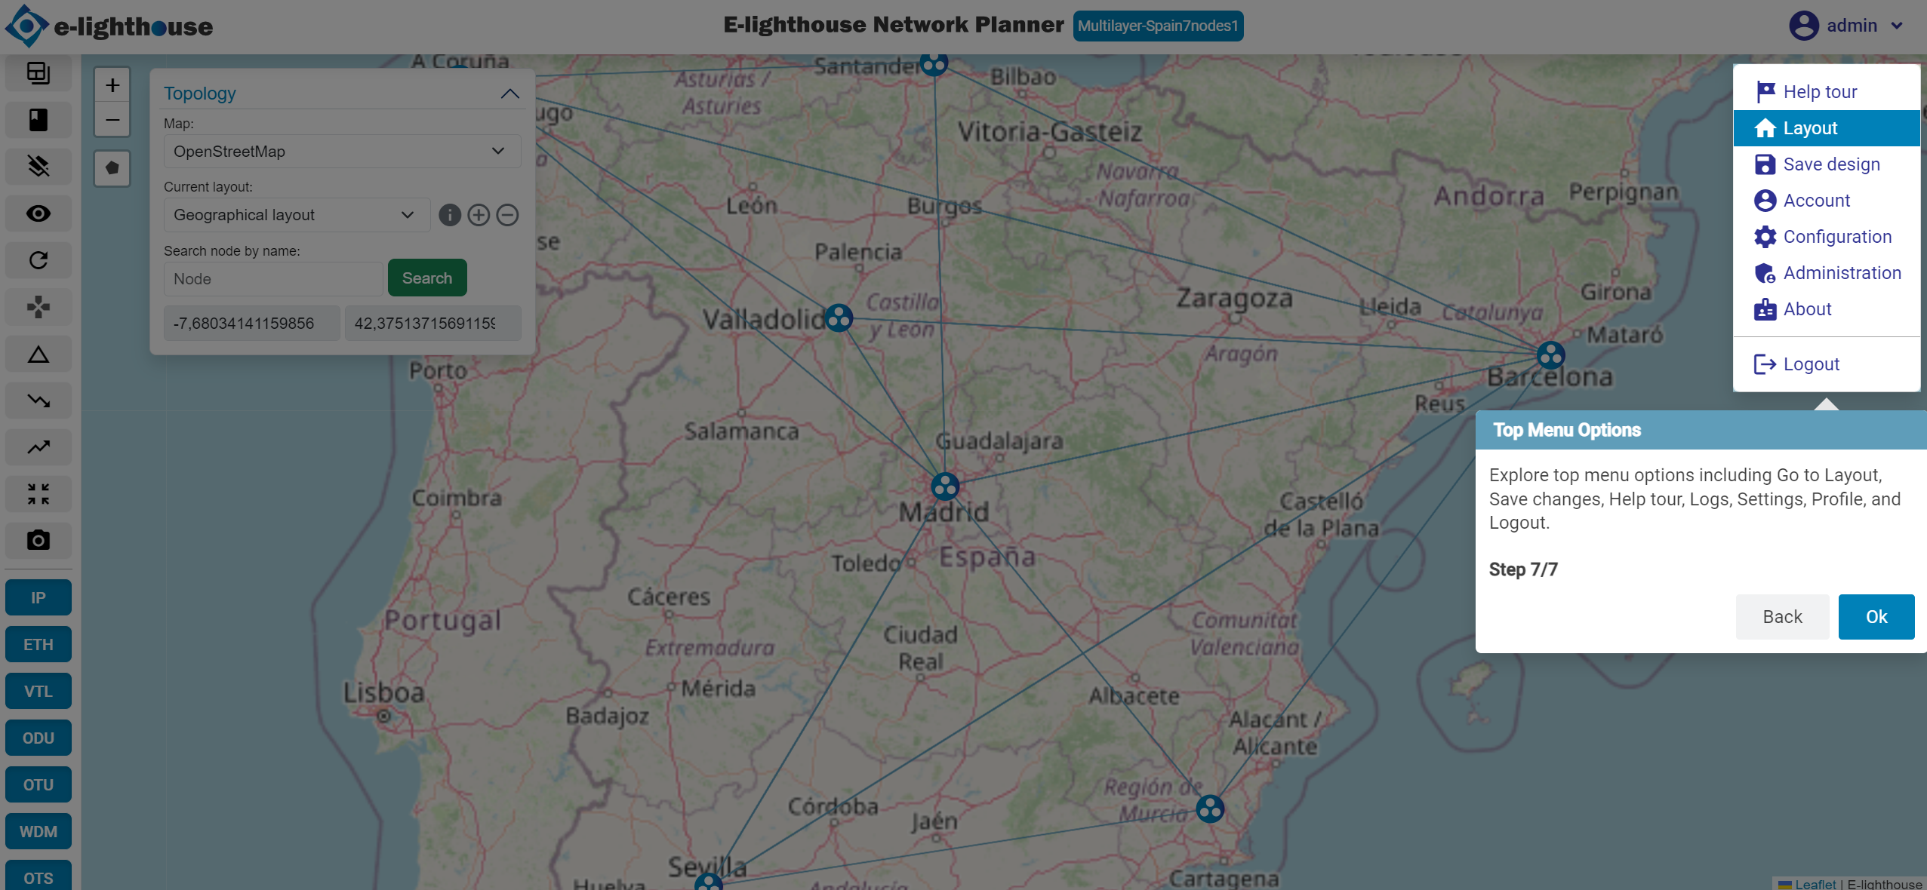Click the refresh icon in the left sidebar
The width and height of the screenshot is (1927, 890).
pos(38,260)
